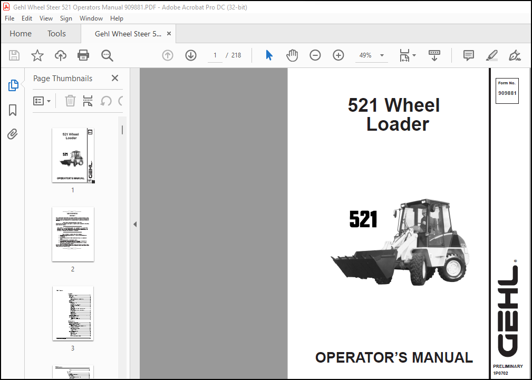Click the current page number field
This screenshot has height=380, width=532.
coord(215,55)
